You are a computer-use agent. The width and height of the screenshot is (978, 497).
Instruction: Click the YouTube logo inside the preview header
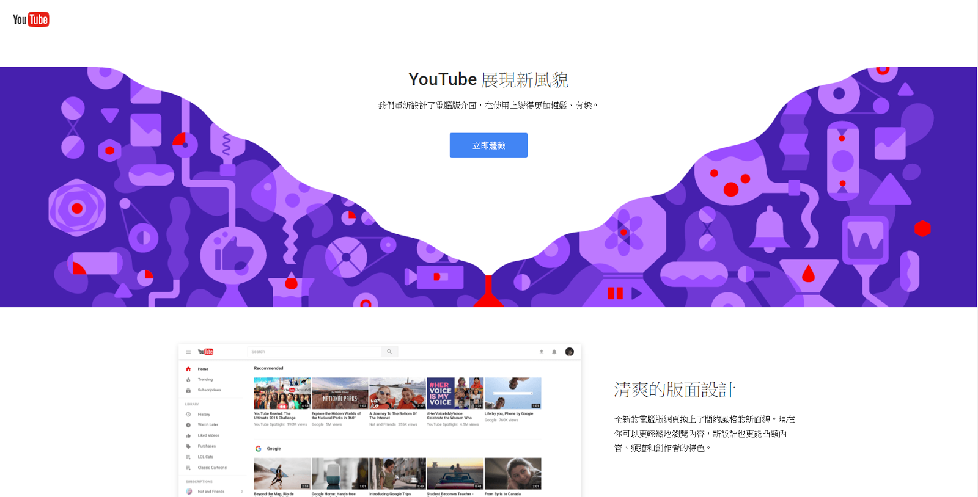coord(205,352)
